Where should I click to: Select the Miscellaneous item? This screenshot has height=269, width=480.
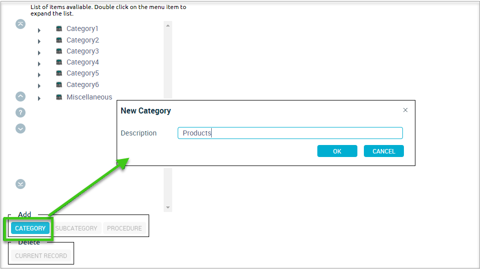point(90,97)
